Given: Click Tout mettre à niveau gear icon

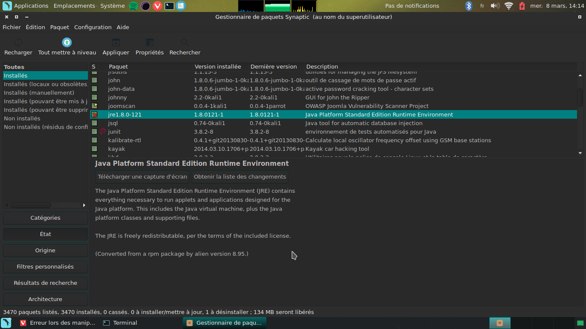Looking at the screenshot, I should pos(67,42).
